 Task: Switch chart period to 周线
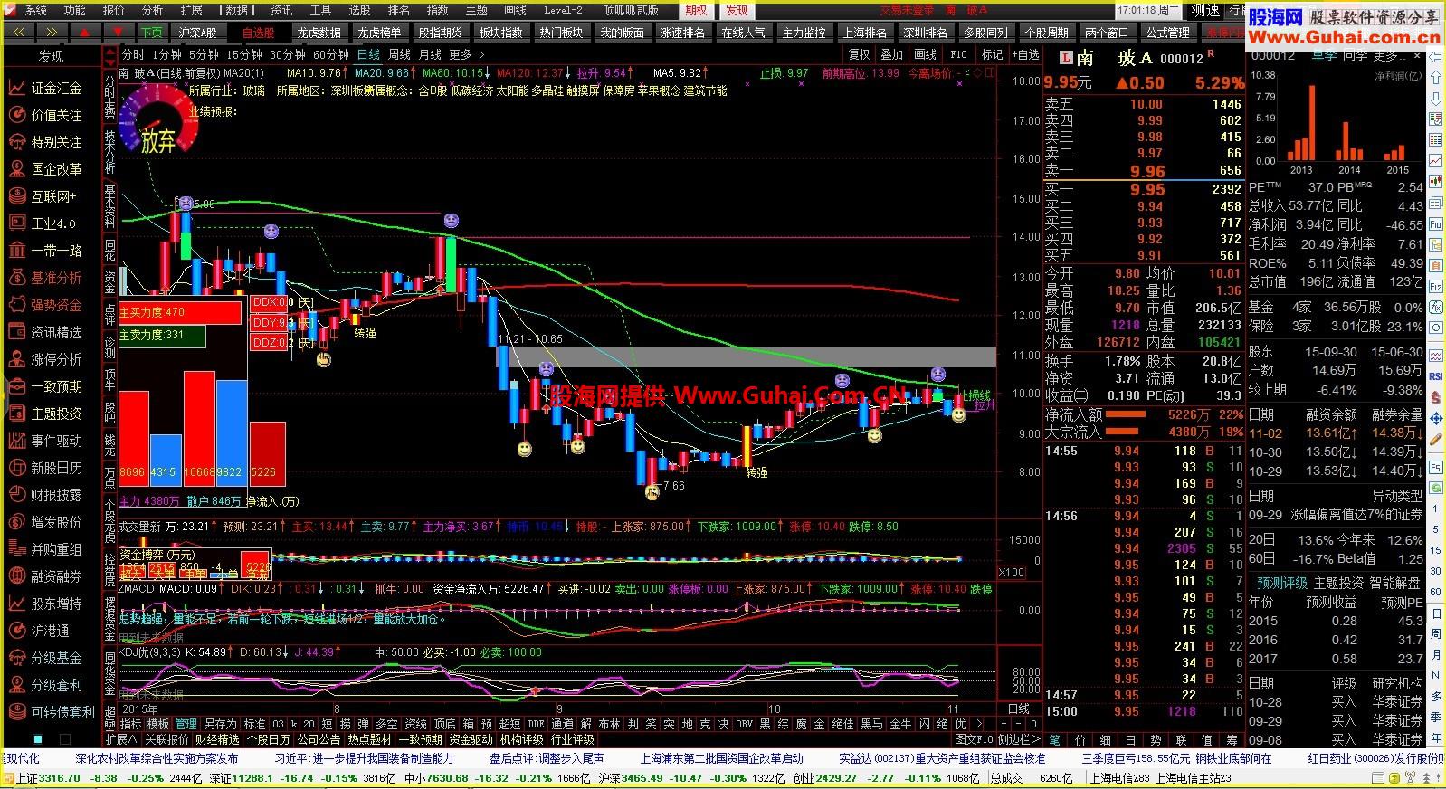[399, 55]
